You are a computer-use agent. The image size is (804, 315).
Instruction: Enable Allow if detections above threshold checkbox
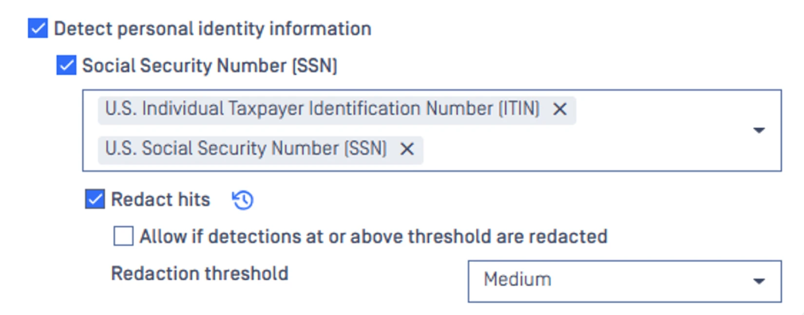click(123, 236)
